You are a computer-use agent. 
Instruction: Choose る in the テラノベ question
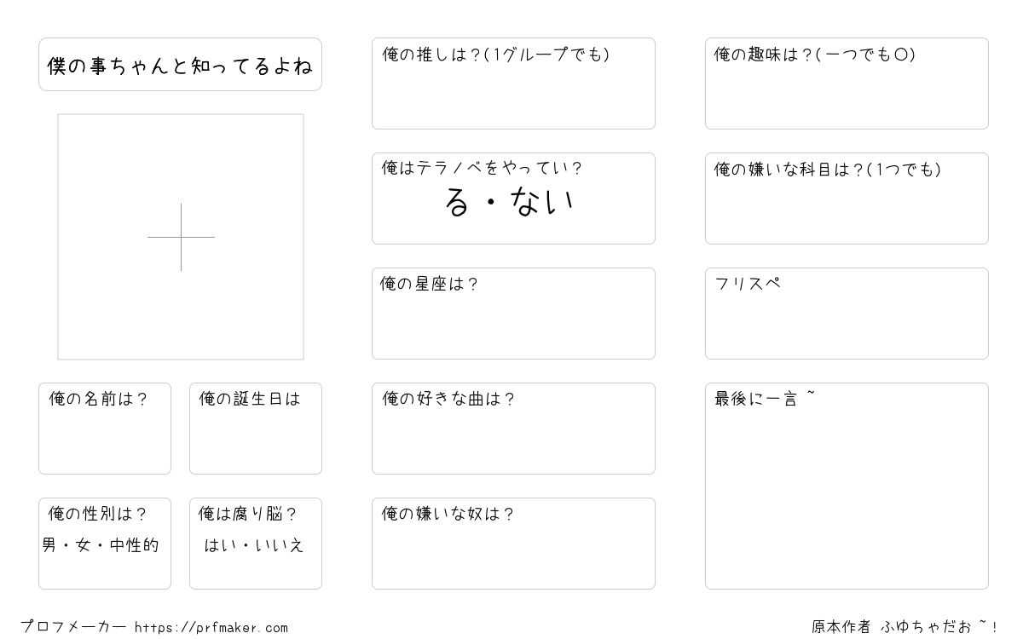pos(457,202)
